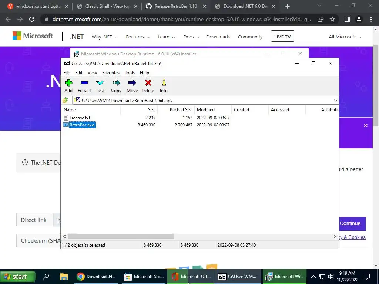Sort files by Modified column
Image resolution: width=379 pixels, height=284 pixels.
click(x=213, y=109)
